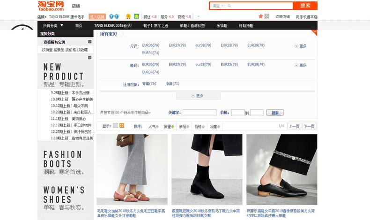The image size is (370, 220).
Task: Sort sidebar items 按销量
Action: (x=47, y=50)
